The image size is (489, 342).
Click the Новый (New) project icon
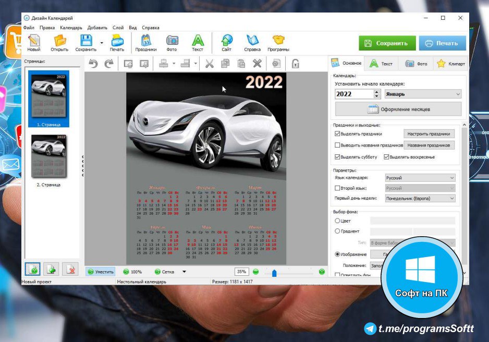34,41
